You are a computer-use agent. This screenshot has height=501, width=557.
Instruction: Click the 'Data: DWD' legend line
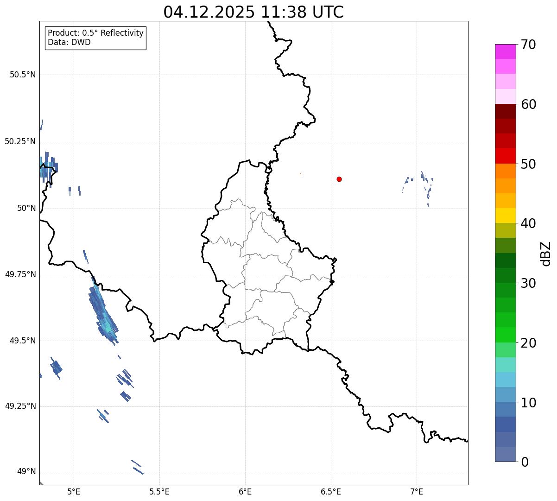click(x=69, y=43)
